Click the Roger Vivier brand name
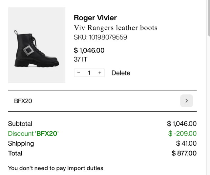The image size is (210, 175). [95, 18]
